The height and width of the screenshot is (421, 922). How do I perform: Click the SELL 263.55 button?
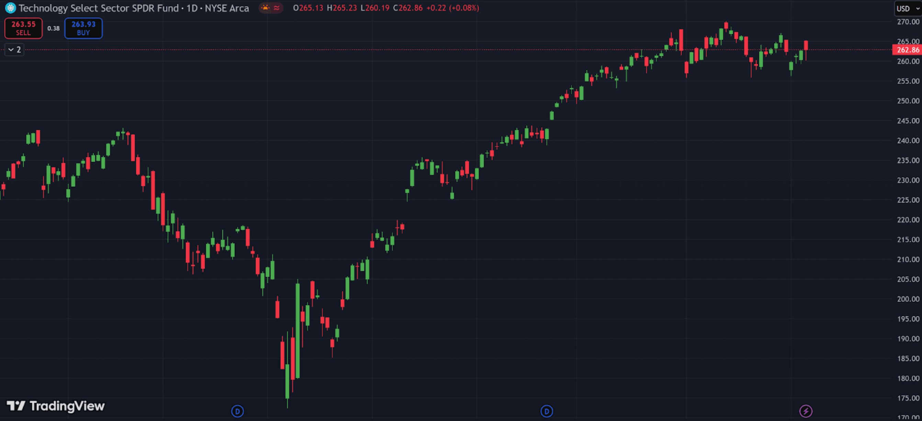pos(23,28)
